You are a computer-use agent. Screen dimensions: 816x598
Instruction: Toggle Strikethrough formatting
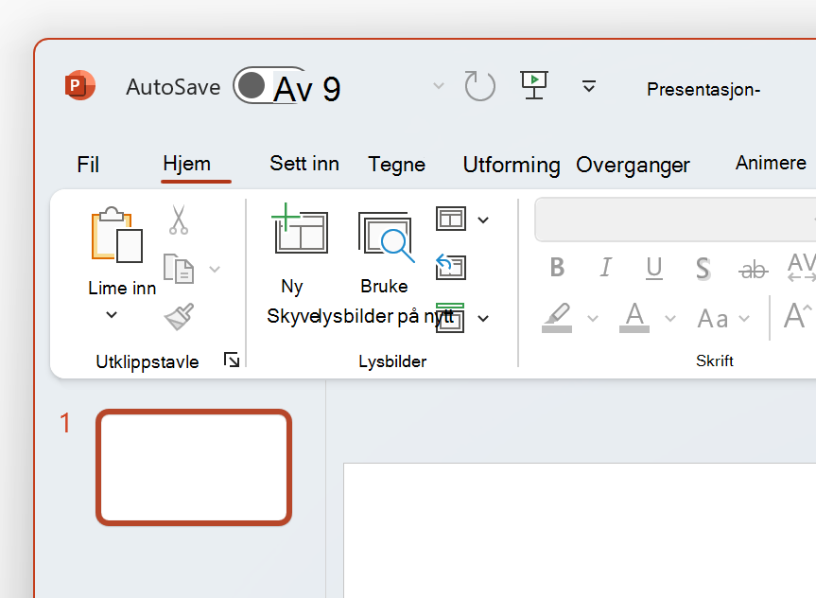point(753,270)
